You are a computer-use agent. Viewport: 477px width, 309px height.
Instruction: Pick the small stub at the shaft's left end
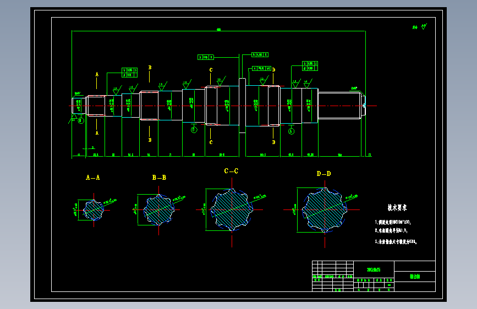pyautogui.click(x=79, y=106)
